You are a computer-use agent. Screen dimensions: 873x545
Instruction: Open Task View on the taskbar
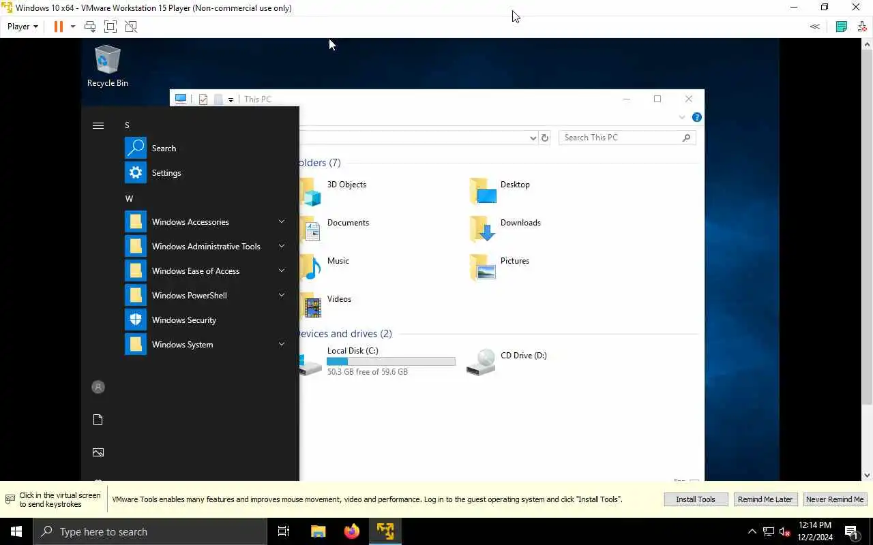click(284, 531)
